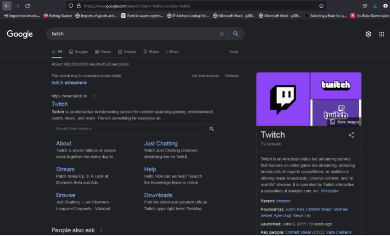
Task: Open the three-dot menu beside twitch.tv URL
Action: tap(94, 96)
